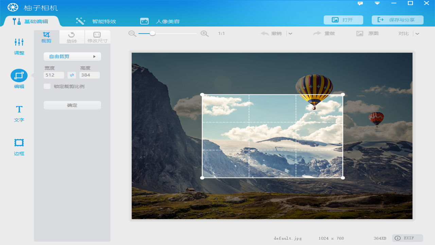Click the 撤销 undo arrow
The height and width of the screenshot is (245, 435).
265,34
